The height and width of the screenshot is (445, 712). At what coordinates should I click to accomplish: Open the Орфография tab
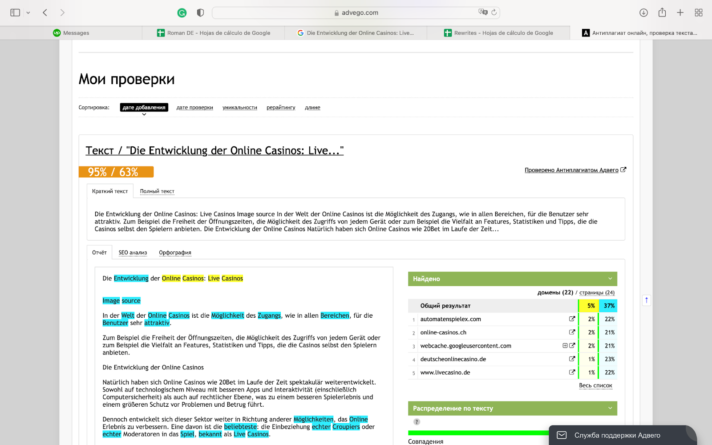tap(175, 253)
